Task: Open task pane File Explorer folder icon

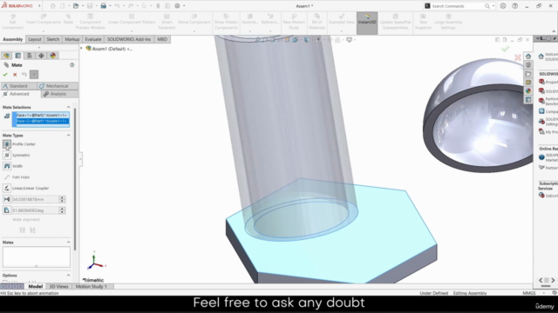Action: point(528,74)
